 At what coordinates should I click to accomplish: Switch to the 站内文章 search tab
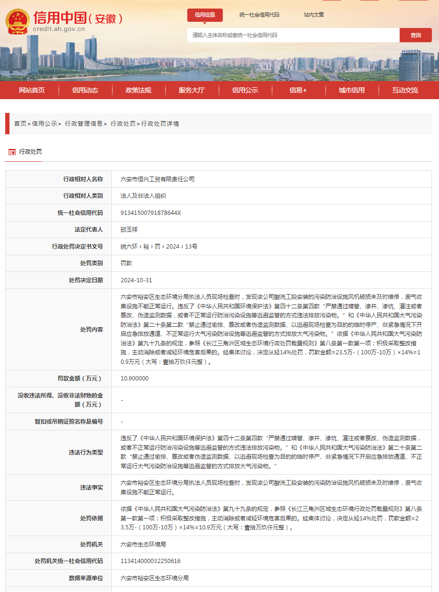coord(314,15)
